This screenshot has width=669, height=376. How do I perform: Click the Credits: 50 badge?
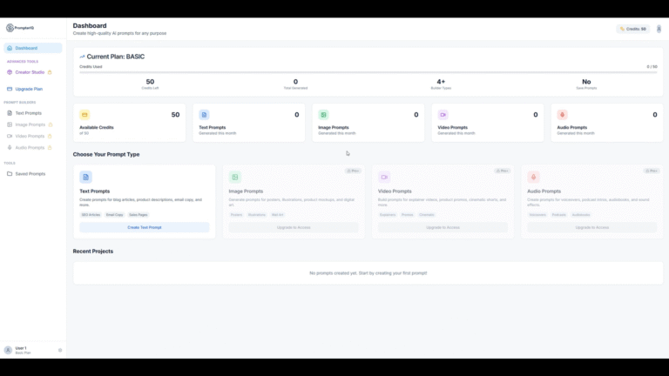(633, 29)
